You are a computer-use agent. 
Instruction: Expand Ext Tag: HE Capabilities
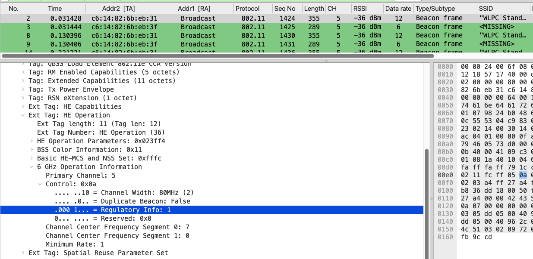[x=23, y=107]
